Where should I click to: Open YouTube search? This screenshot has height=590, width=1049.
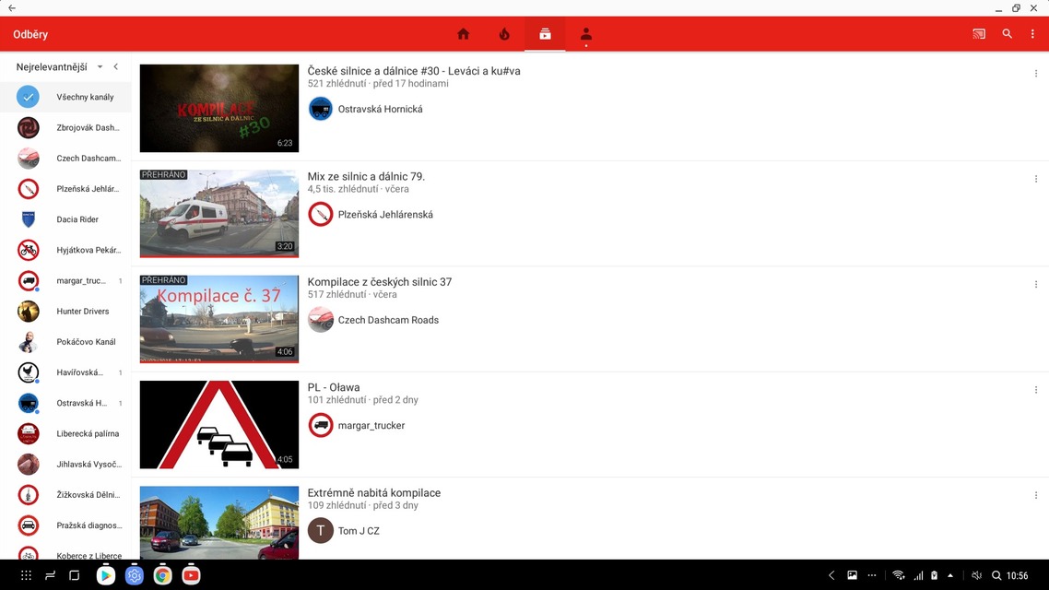point(1007,34)
